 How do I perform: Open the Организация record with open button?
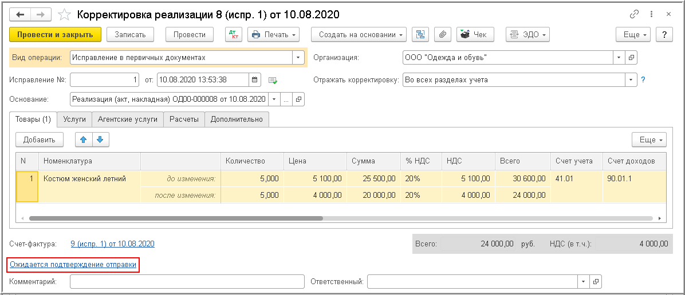point(631,57)
